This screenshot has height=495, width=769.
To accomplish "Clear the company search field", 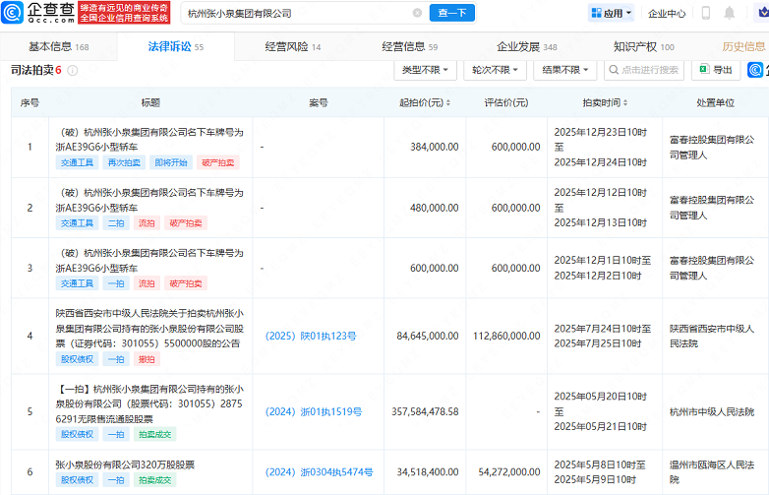I will point(417,14).
